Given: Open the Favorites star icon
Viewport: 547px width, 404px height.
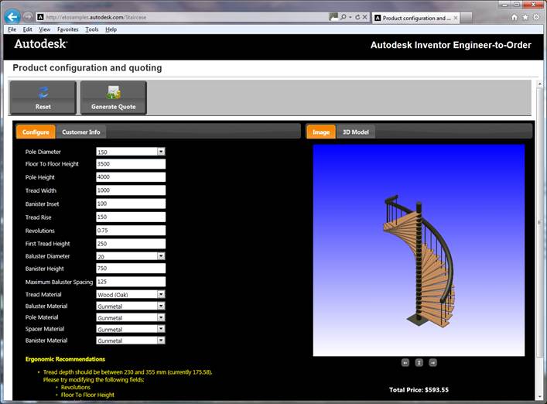Looking at the screenshot, I should coord(525,17).
